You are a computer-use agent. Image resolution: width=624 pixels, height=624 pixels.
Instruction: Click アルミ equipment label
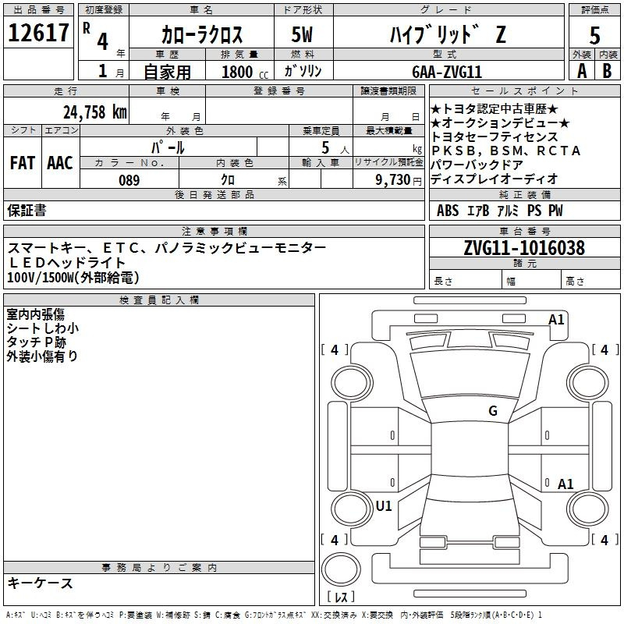[x=508, y=211]
